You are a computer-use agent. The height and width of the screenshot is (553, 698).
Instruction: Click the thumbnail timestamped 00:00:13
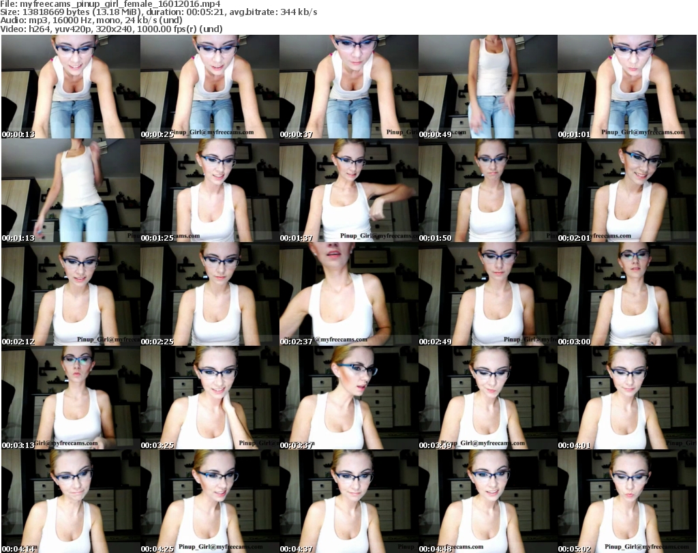70,87
